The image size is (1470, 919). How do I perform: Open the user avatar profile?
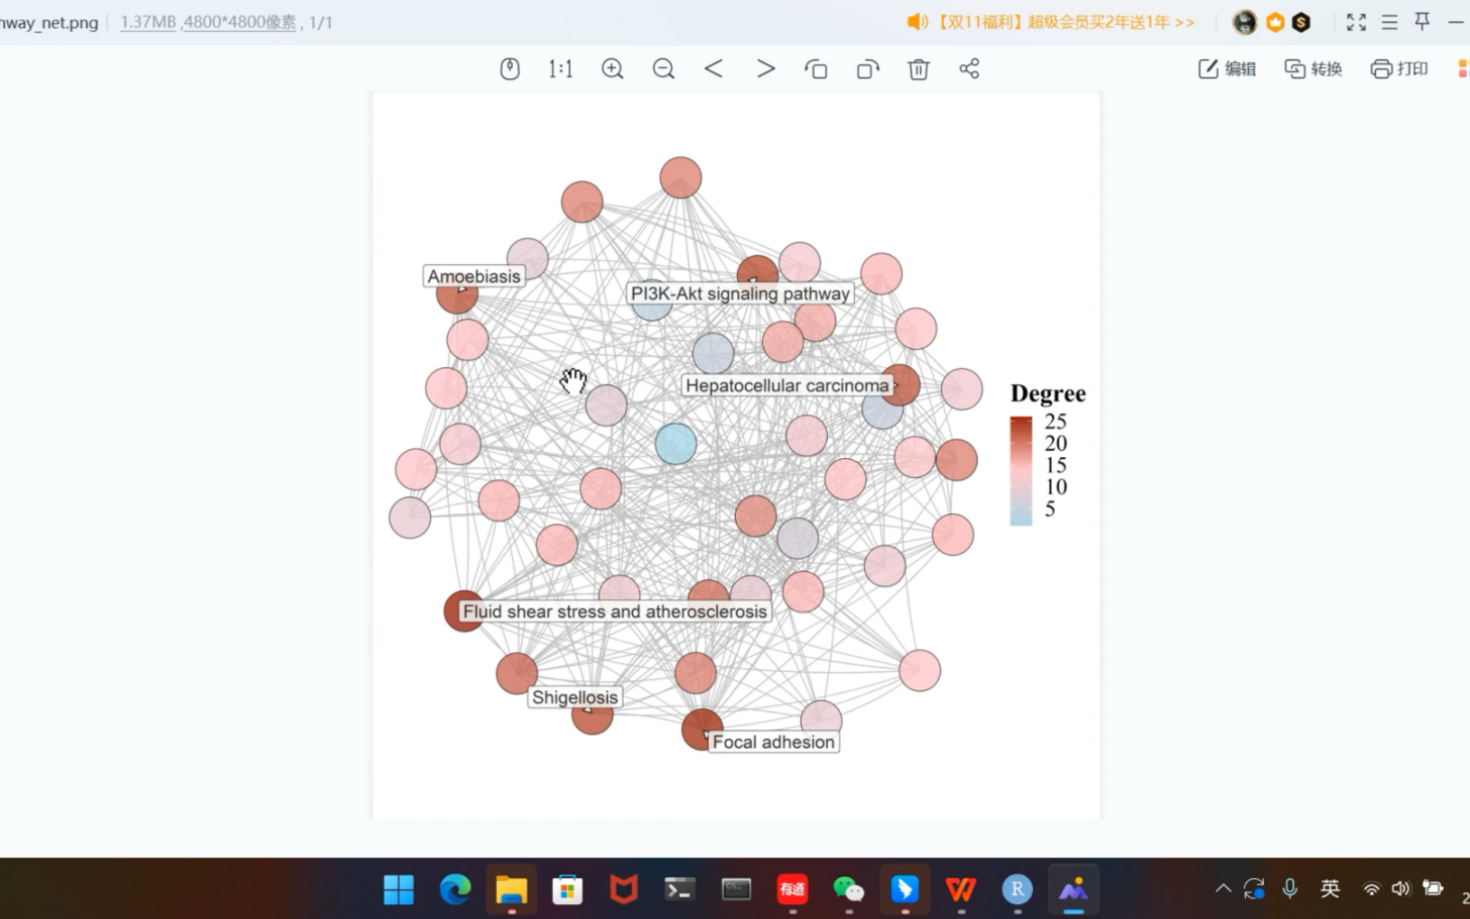(x=1244, y=22)
